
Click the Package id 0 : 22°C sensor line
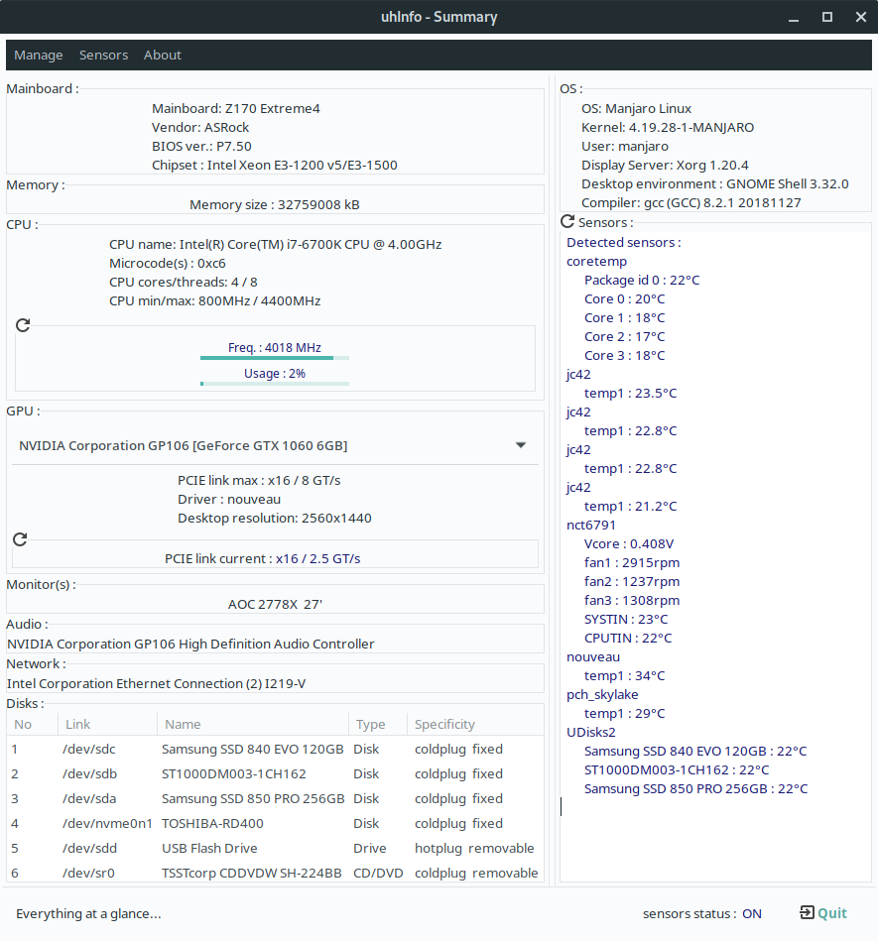[x=642, y=281]
